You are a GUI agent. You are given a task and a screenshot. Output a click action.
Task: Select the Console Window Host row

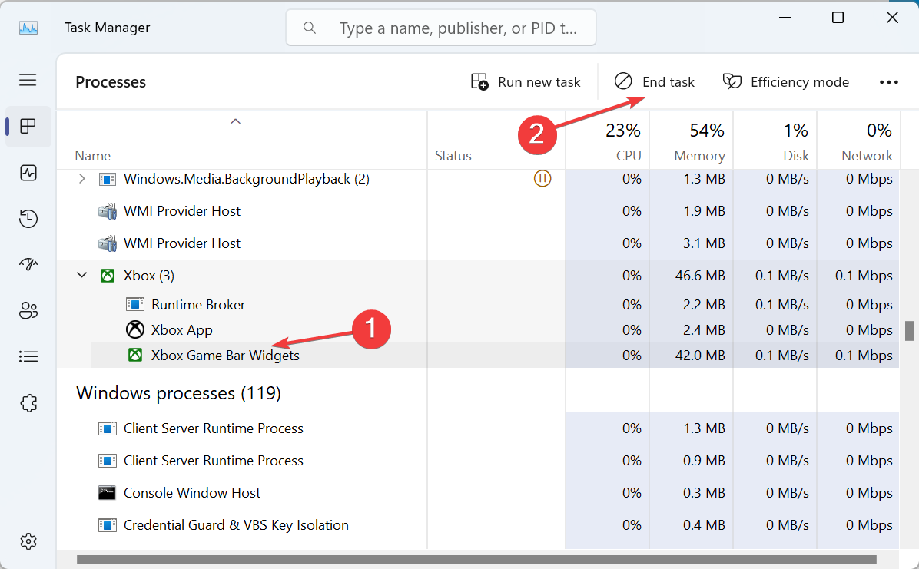coord(478,493)
